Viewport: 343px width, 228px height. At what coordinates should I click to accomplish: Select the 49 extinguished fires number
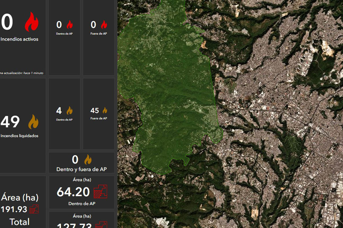[x=10, y=122]
